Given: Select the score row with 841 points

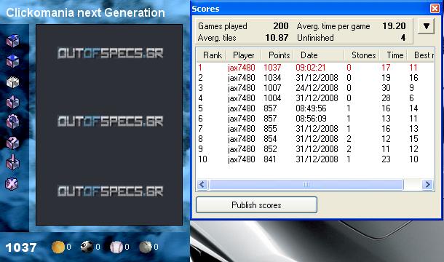Looking at the screenshot, I should click(315, 159).
